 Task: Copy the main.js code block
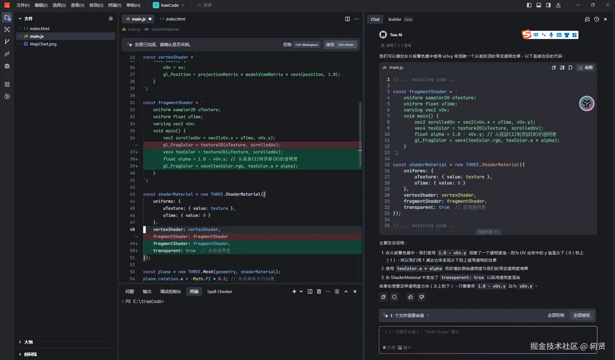click(553, 68)
